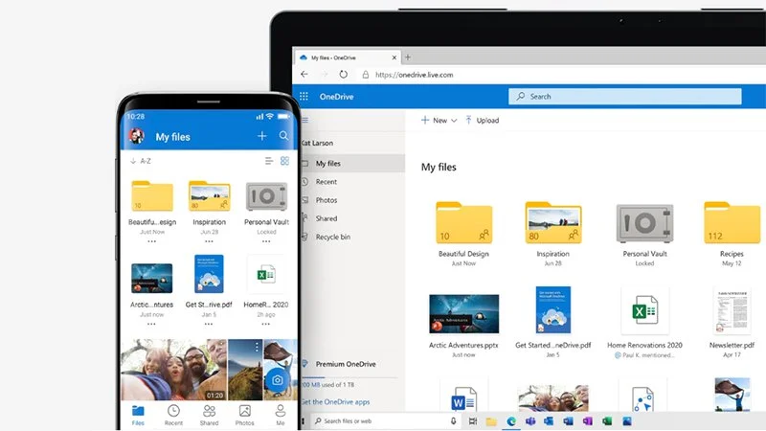Open Get Started...neDrive.pdf thumbnail in browser

coord(553,309)
